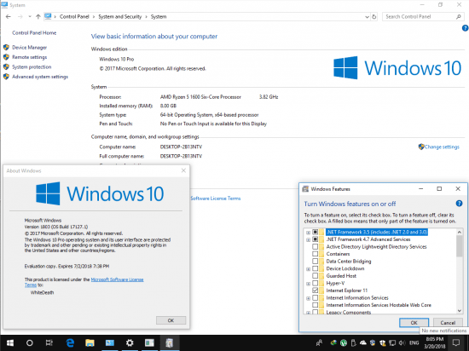Open Advanced system settings
This screenshot has width=469, height=351.
pos(40,77)
